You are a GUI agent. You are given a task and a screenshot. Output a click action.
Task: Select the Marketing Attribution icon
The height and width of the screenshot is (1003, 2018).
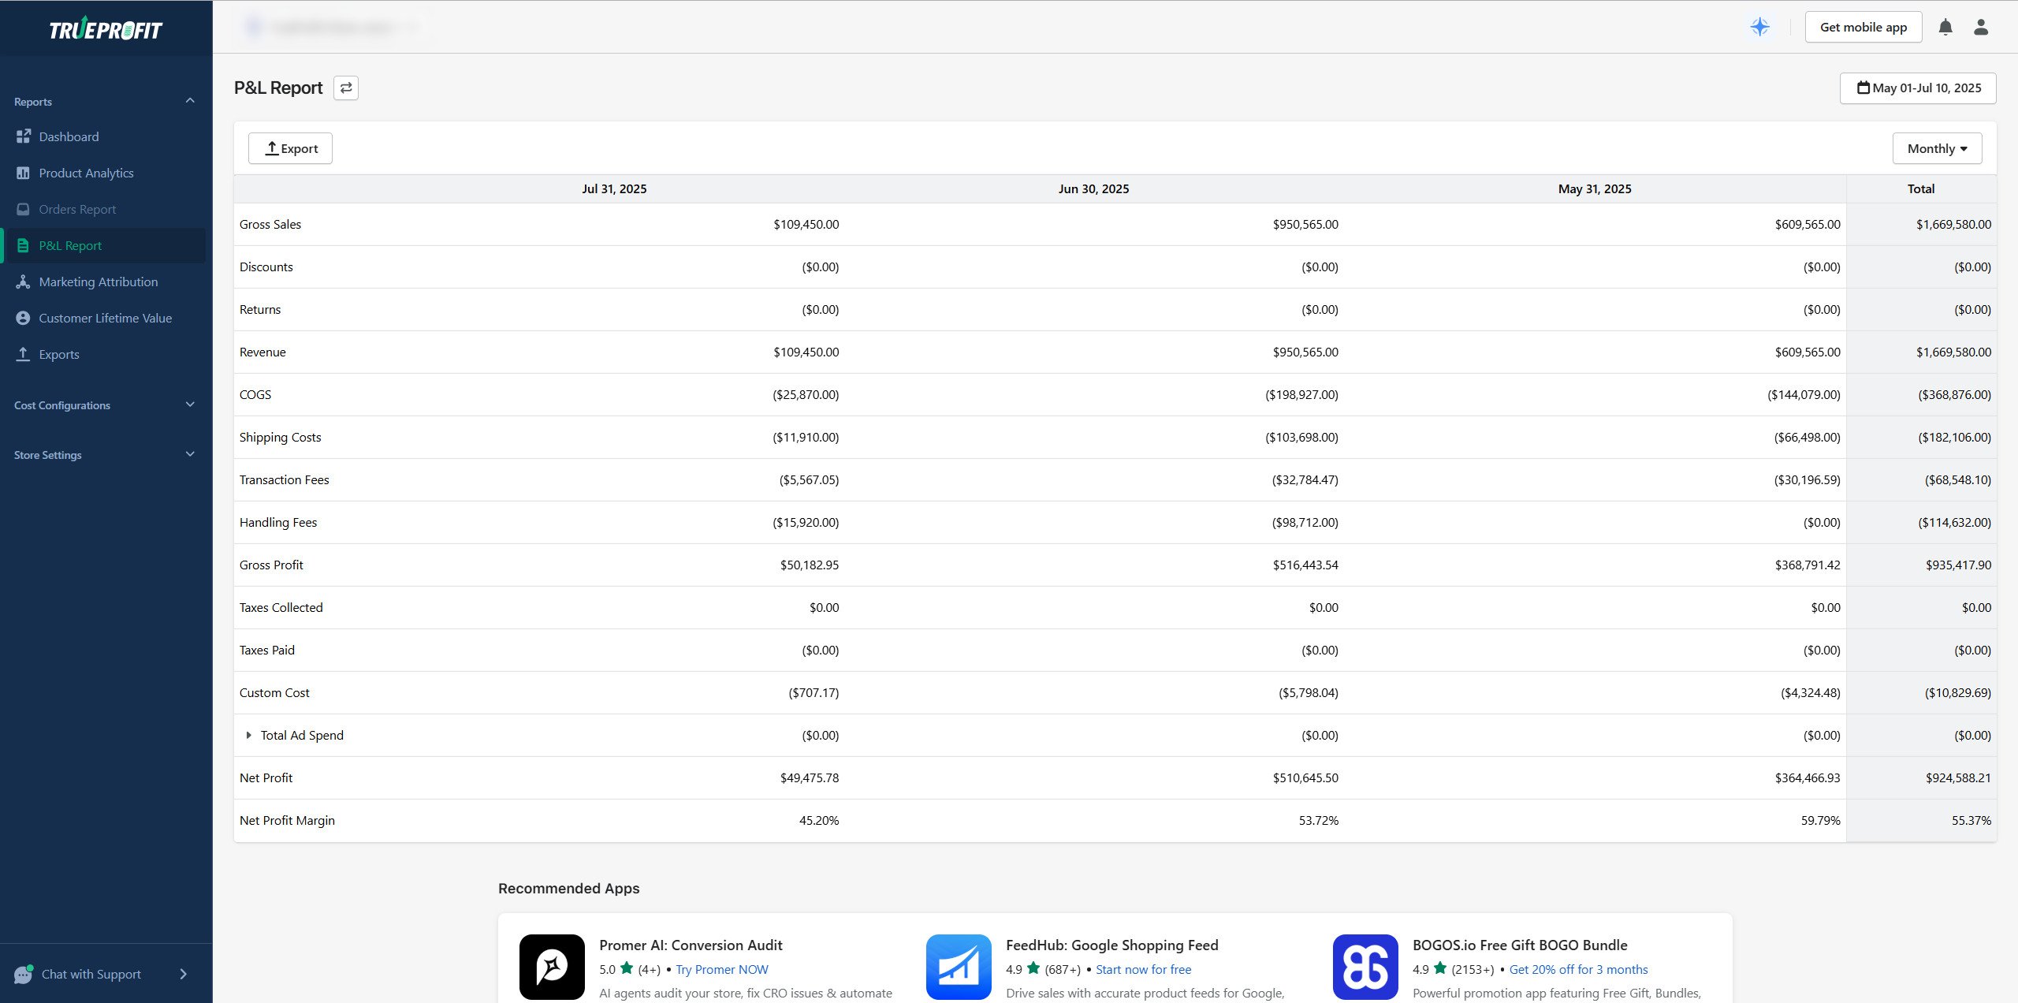pos(23,282)
